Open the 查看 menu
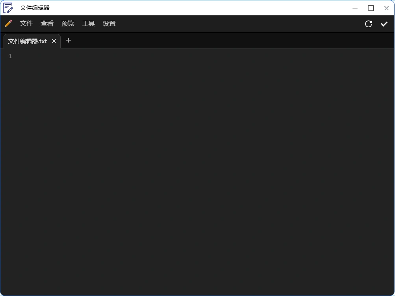Image resolution: width=395 pixels, height=296 pixels. 47,24
